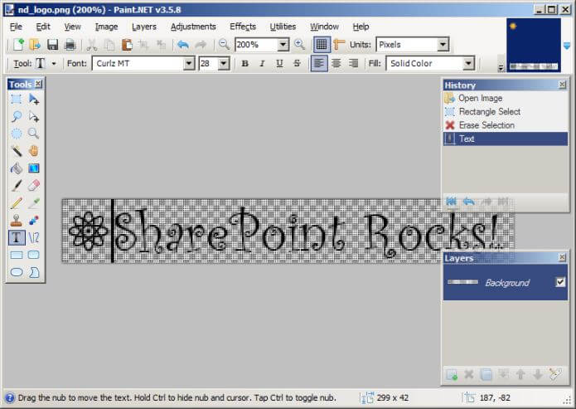The width and height of the screenshot is (576, 409).
Task: Select the Ellipse shape tool
Action: [x=17, y=272]
